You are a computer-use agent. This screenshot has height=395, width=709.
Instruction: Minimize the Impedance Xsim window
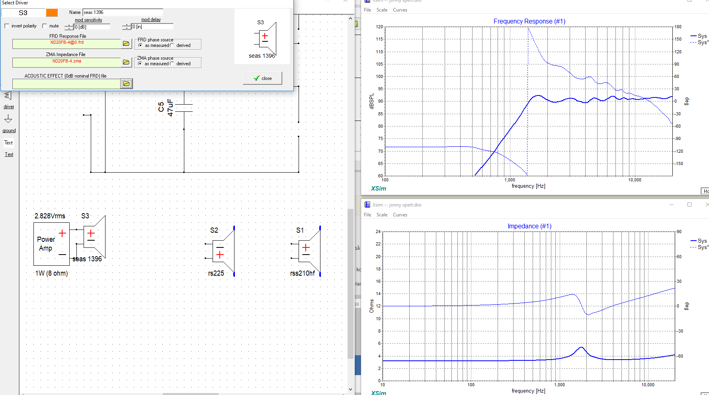pos(672,204)
